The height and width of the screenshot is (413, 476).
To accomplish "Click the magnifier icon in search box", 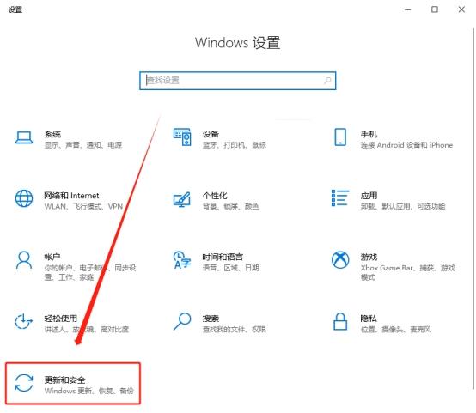I will coord(327,81).
